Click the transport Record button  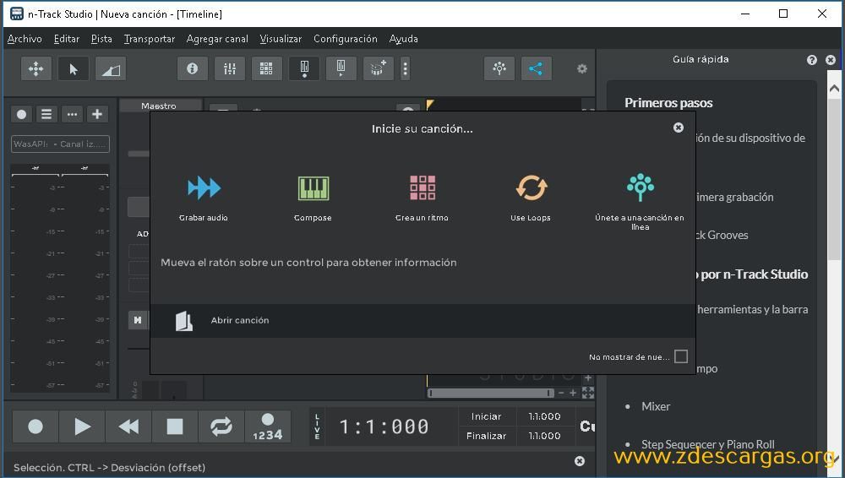coord(35,426)
